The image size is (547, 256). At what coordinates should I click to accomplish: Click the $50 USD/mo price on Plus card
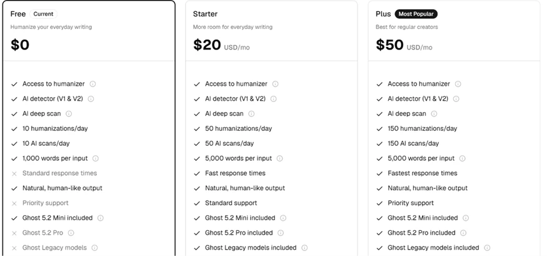[404, 45]
